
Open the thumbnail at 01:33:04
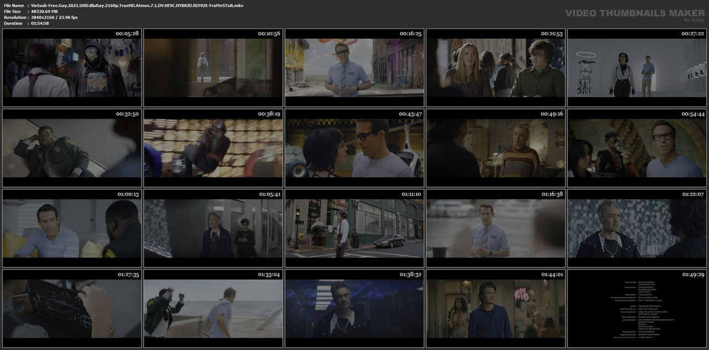pyautogui.click(x=213, y=308)
